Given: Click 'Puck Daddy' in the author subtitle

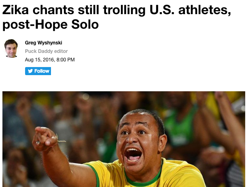Looking at the screenshot, I should [x=39, y=51].
